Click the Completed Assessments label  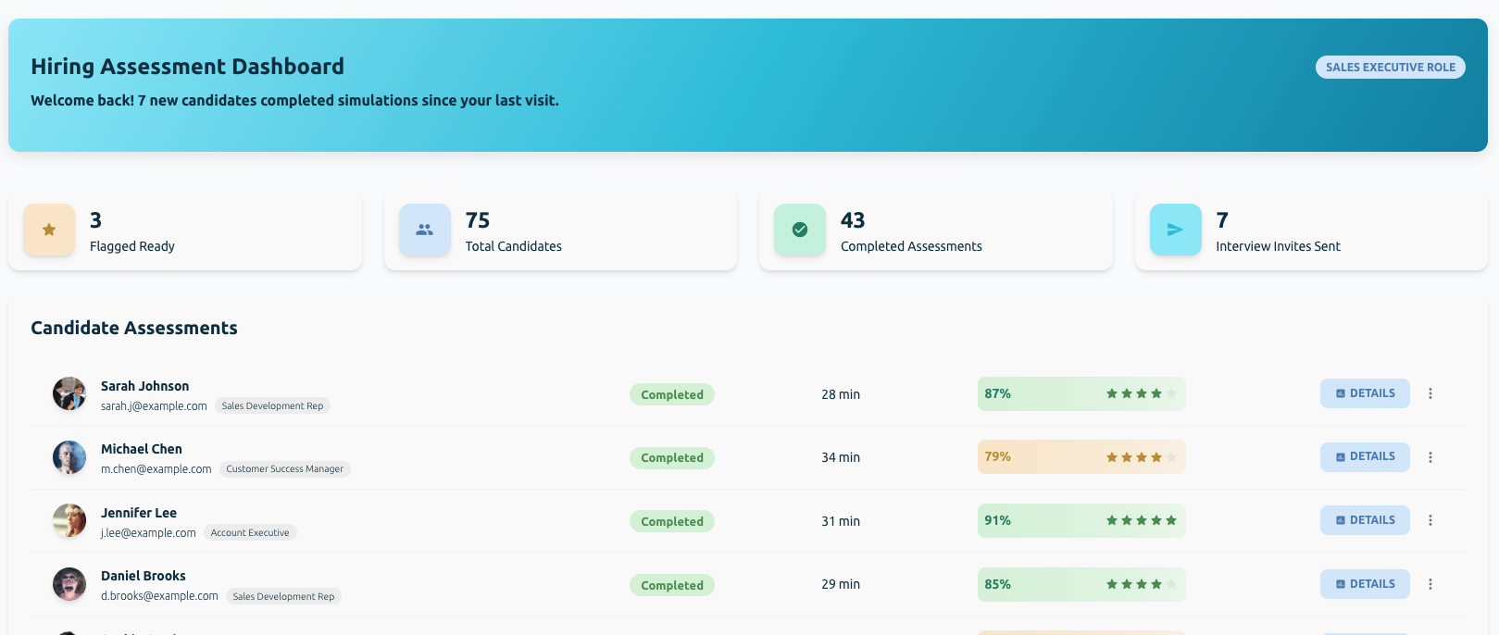tap(911, 246)
